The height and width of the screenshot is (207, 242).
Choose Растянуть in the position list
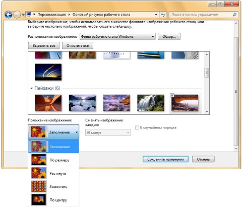coord(53,173)
